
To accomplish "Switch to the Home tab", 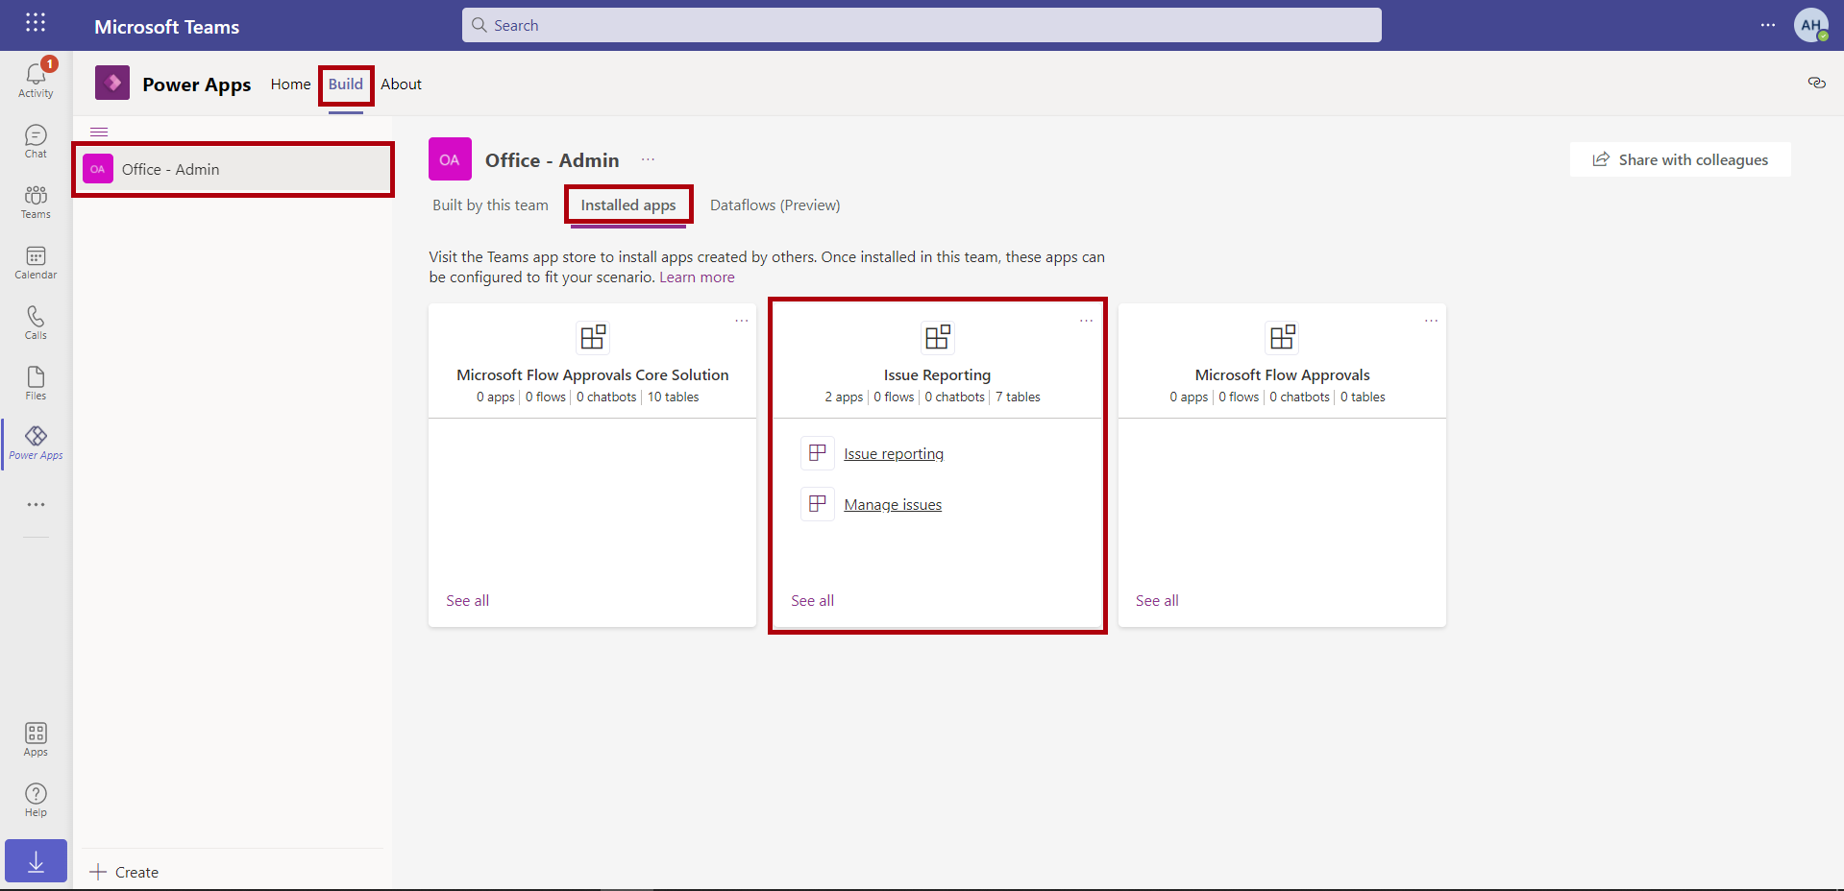I will (291, 84).
